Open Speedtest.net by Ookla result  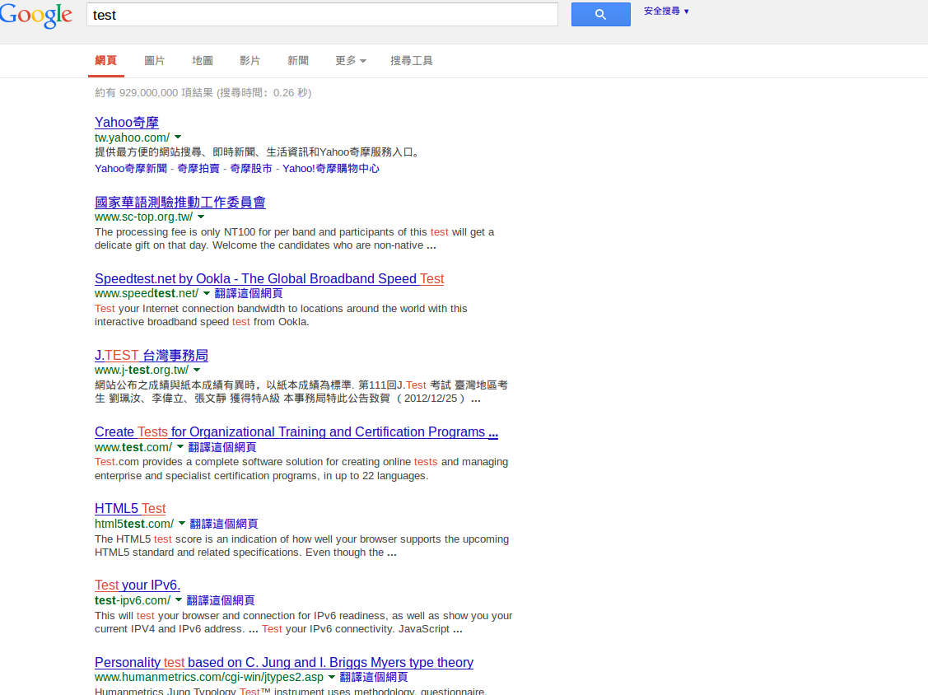pos(268,278)
